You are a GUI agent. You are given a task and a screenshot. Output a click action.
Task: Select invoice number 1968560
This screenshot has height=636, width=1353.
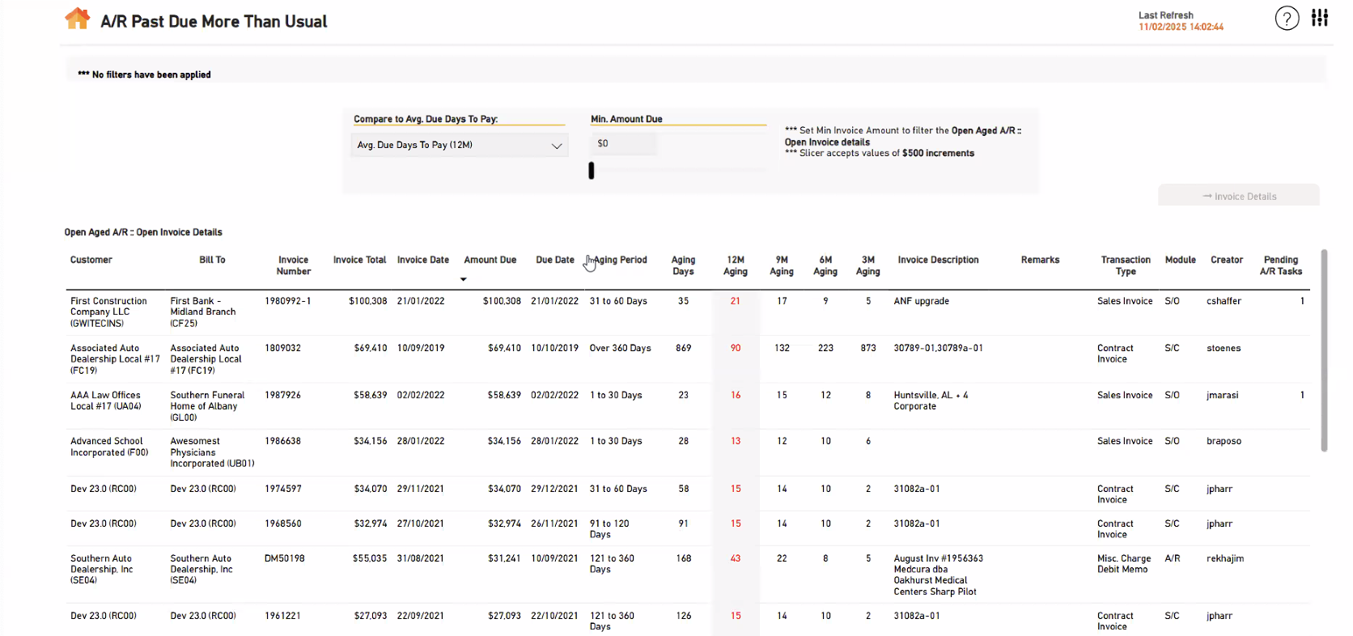(282, 524)
